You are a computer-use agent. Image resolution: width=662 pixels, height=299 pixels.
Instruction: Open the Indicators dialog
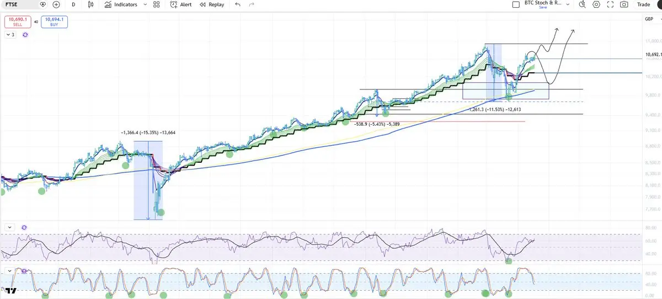point(121,4)
